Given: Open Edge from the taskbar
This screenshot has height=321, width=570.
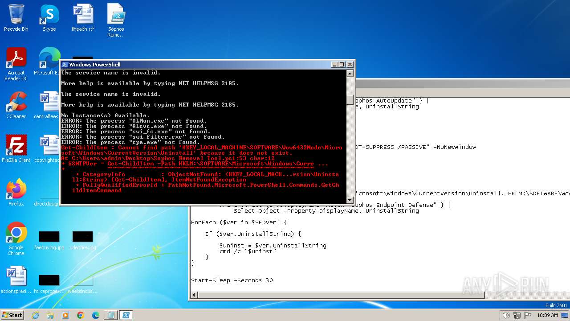Looking at the screenshot, I should click(96, 315).
